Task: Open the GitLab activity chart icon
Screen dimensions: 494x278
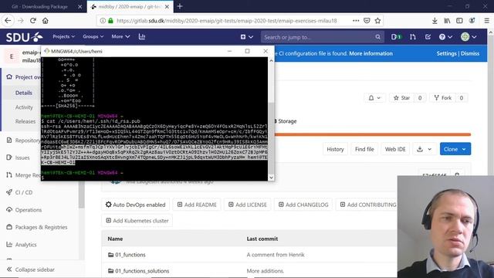Action: [142, 36]
